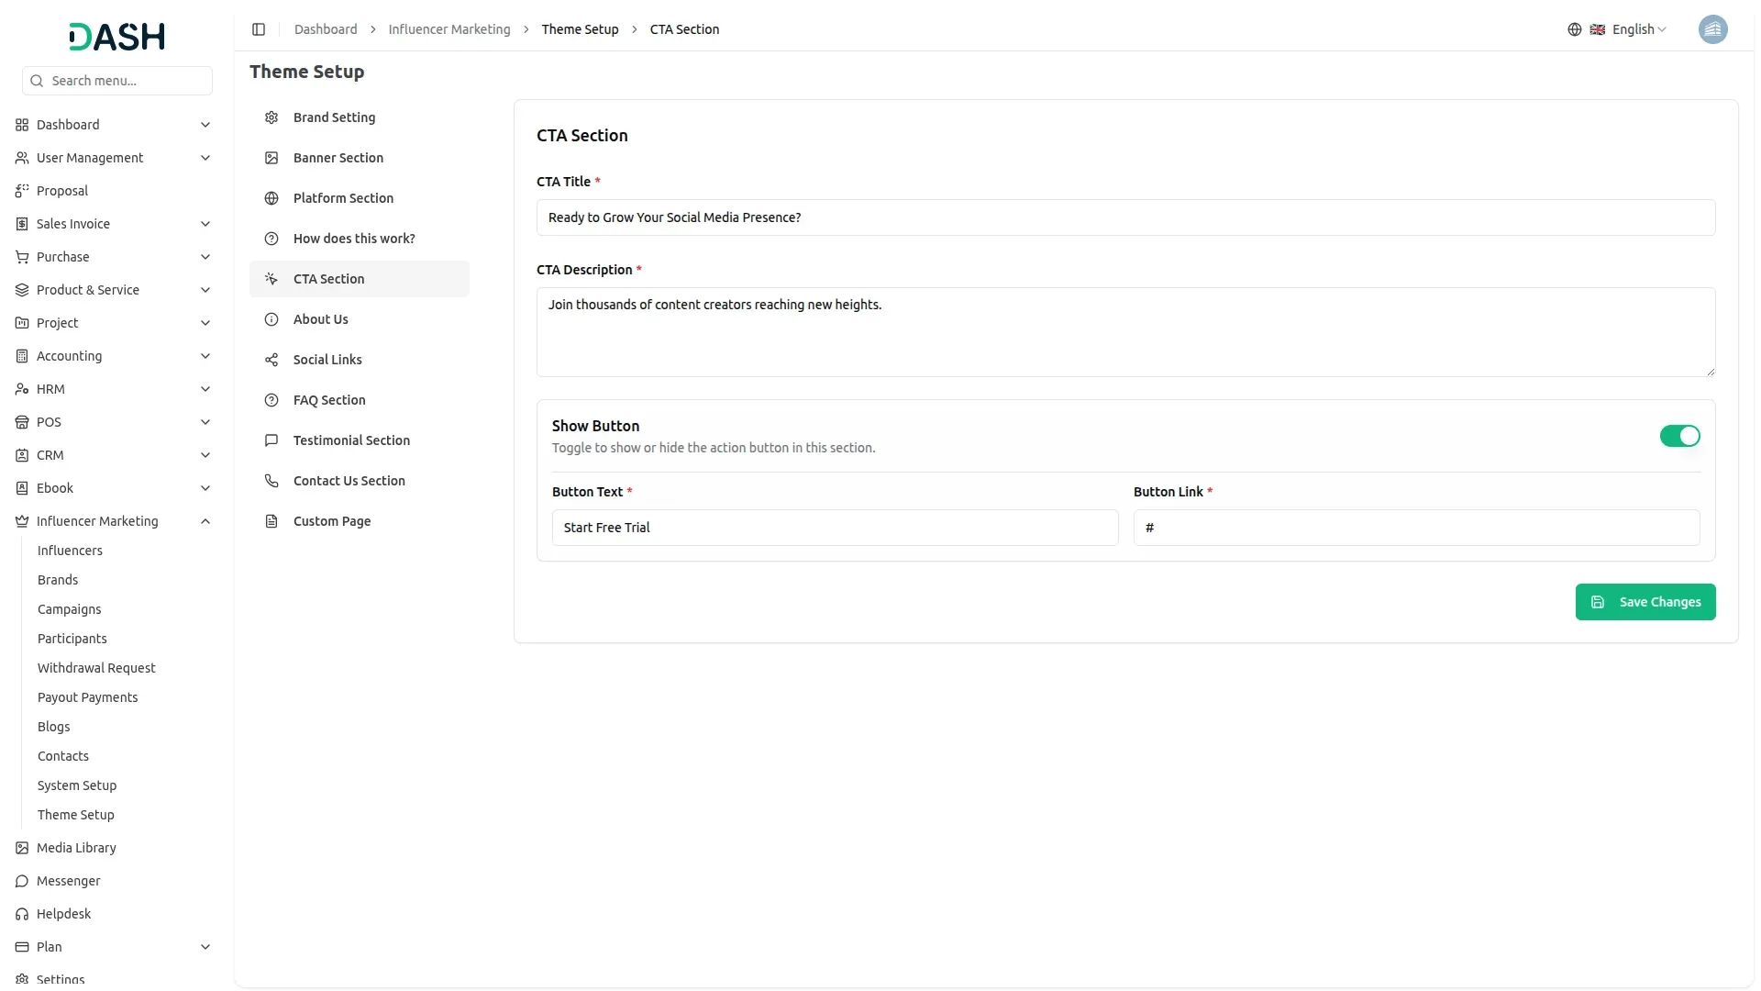Image resolution: width=1761 pixels, height=991 pixels.
Task: Click the Brand Setting gear icon
Action: pos(271,117)
